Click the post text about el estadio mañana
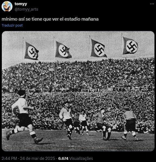This screenshot has height=162, width=156. (x=50, y=19)
